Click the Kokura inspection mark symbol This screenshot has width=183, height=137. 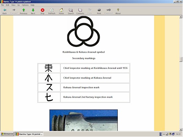pyautogui.click(x=49, y=87)
